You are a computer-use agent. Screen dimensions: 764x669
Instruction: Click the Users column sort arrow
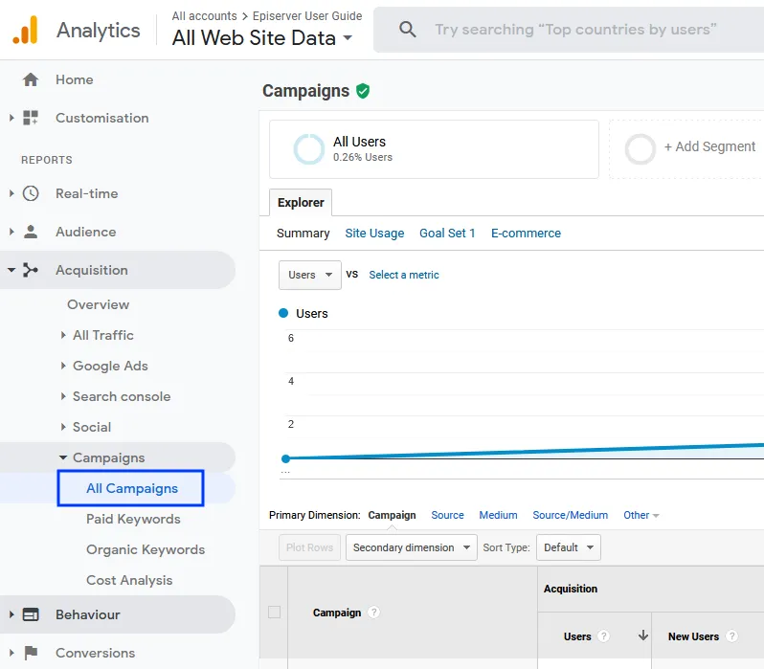[x=643, y=636]
